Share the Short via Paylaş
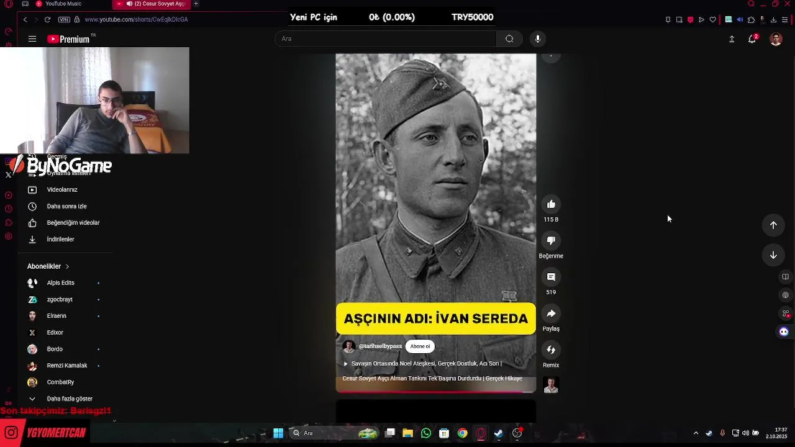The width and height of the screenshot is (795, 447). pyautogui.click(x=551, y=314)
